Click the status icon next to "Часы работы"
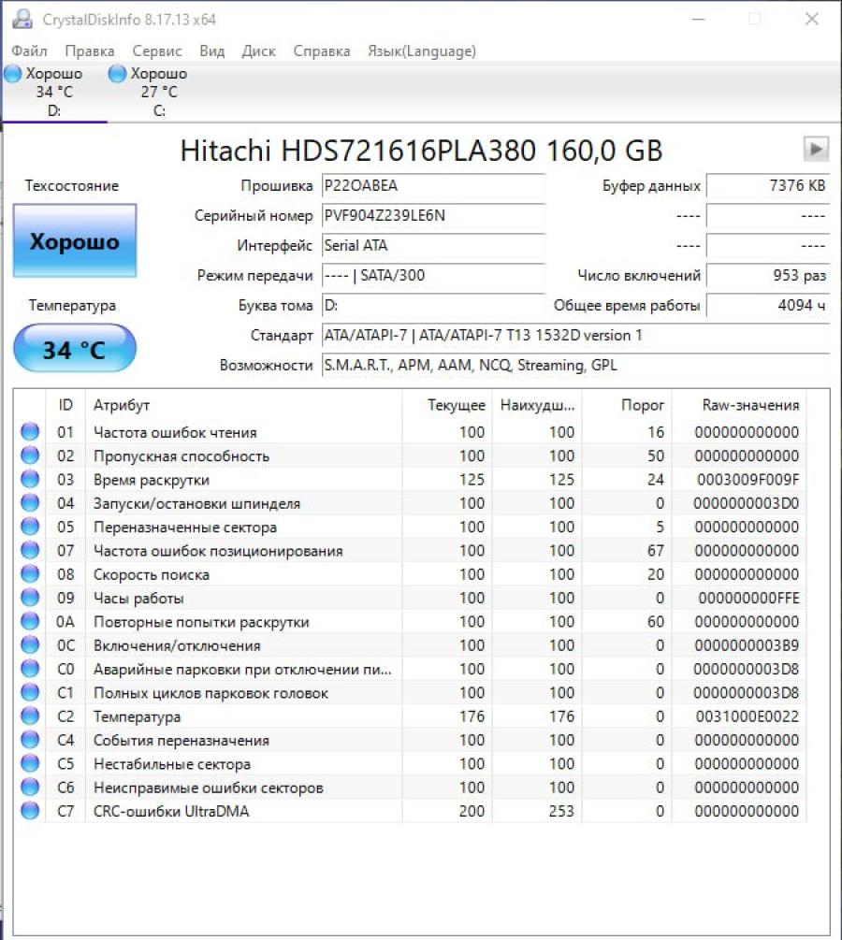Image resolution: width=842 pixels, height=940 pixels. 29,598
